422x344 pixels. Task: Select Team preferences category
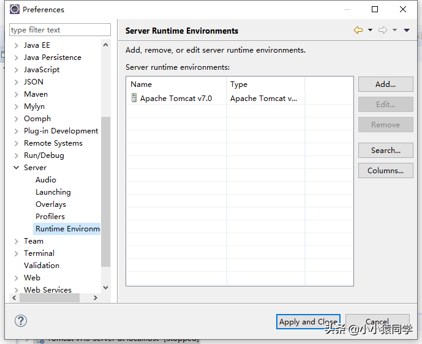pos(34,241)
